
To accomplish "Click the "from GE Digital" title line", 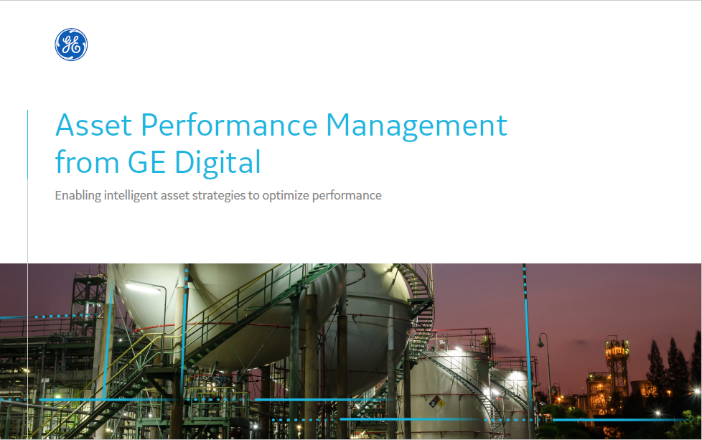I will pos(158,162).
